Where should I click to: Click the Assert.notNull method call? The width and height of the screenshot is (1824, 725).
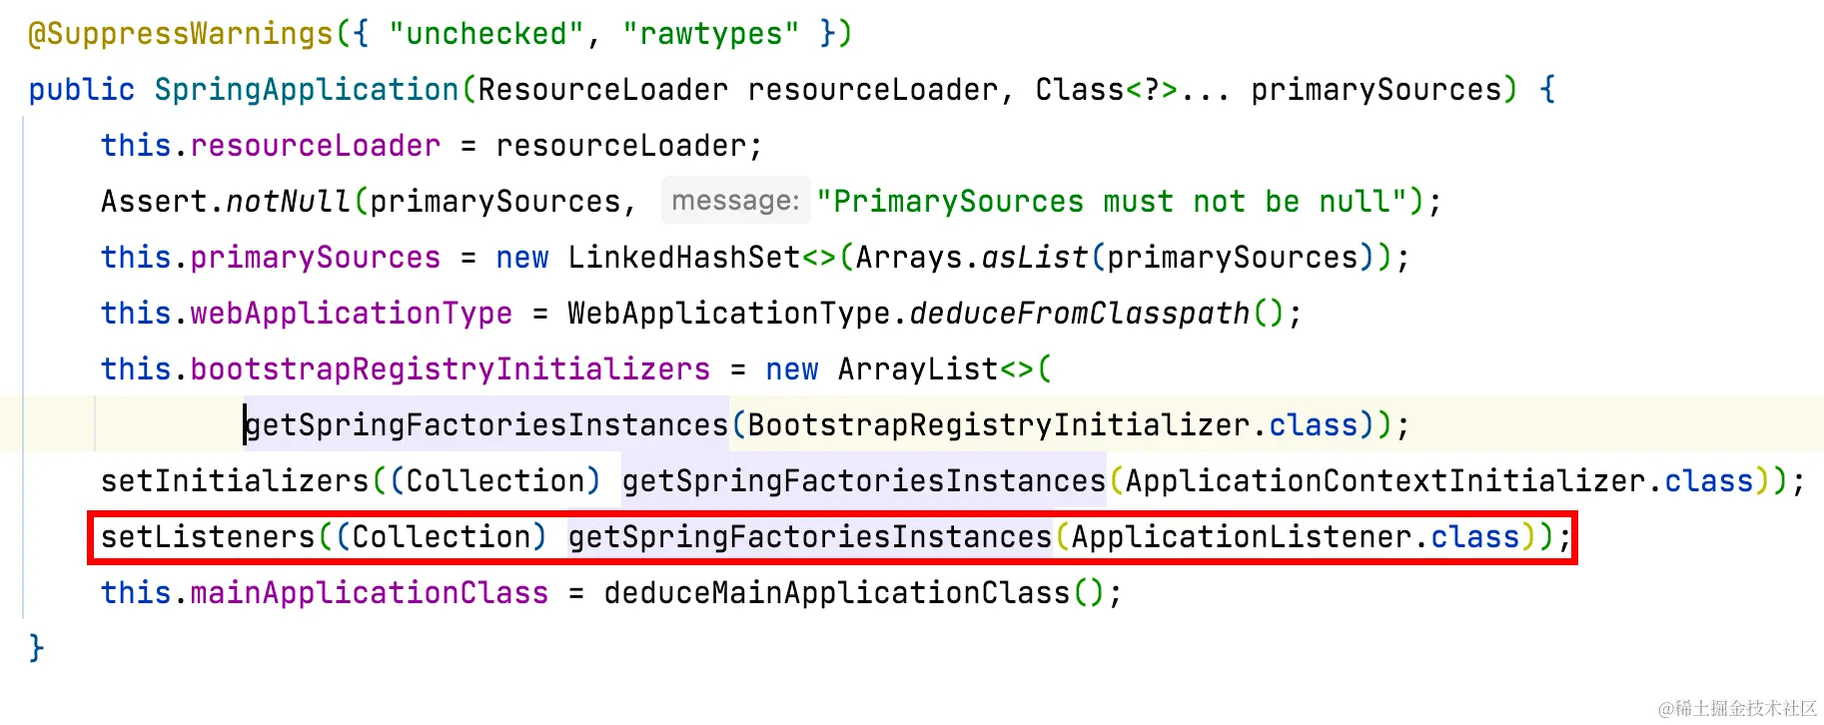click(226, 202)
